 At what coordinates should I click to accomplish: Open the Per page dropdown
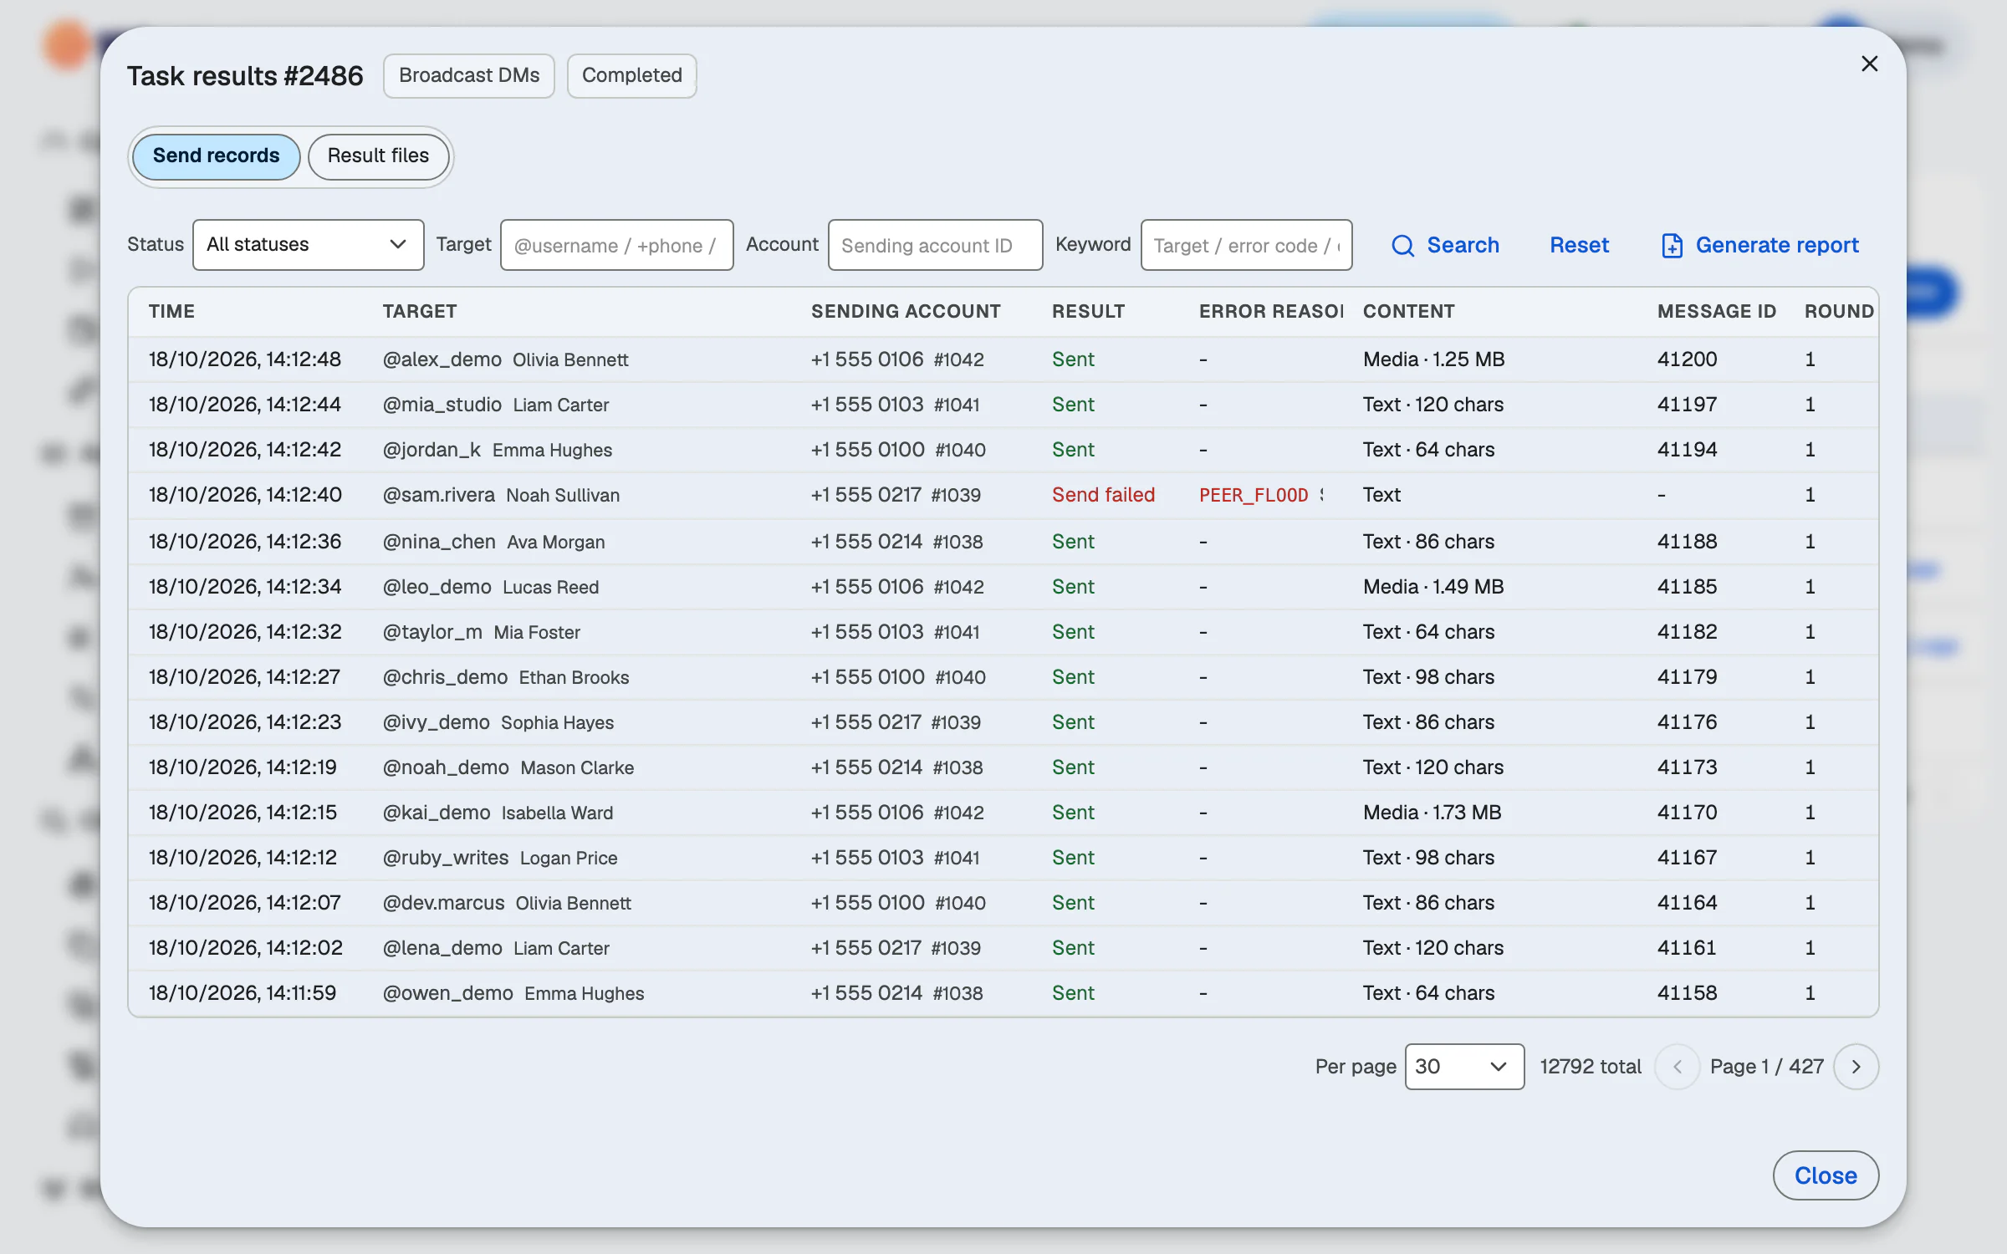(x=1464, y=1067)
